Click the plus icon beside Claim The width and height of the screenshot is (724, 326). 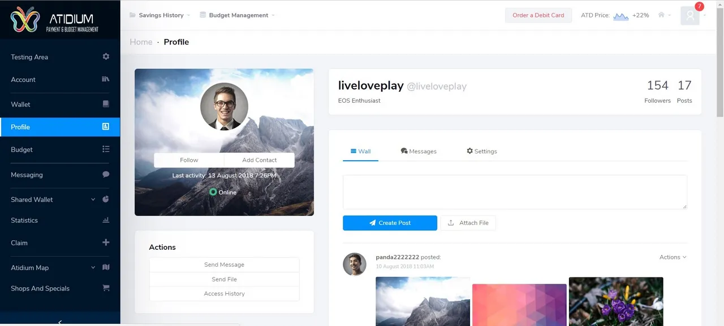tap(106, 243)
